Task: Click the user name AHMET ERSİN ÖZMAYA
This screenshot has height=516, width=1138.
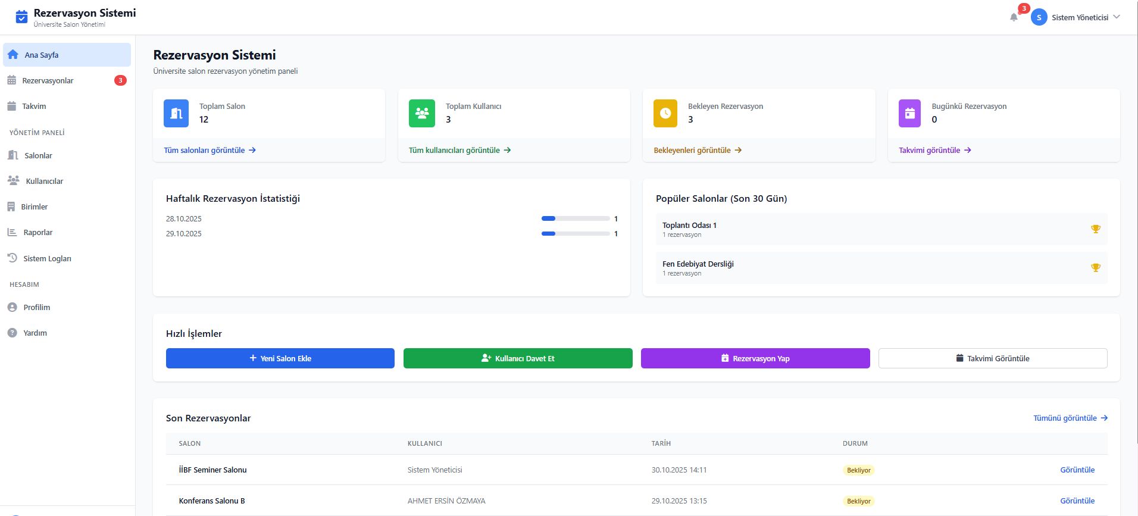Action: click(446, 501)
